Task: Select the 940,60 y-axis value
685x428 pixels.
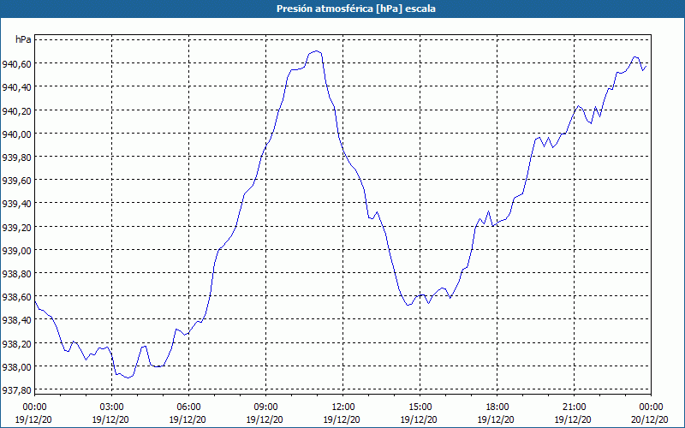Action: tap(16, 63)
